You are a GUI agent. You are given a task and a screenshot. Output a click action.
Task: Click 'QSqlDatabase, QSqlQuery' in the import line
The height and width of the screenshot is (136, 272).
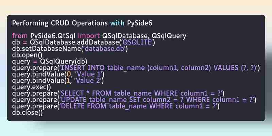coord(144,36)
